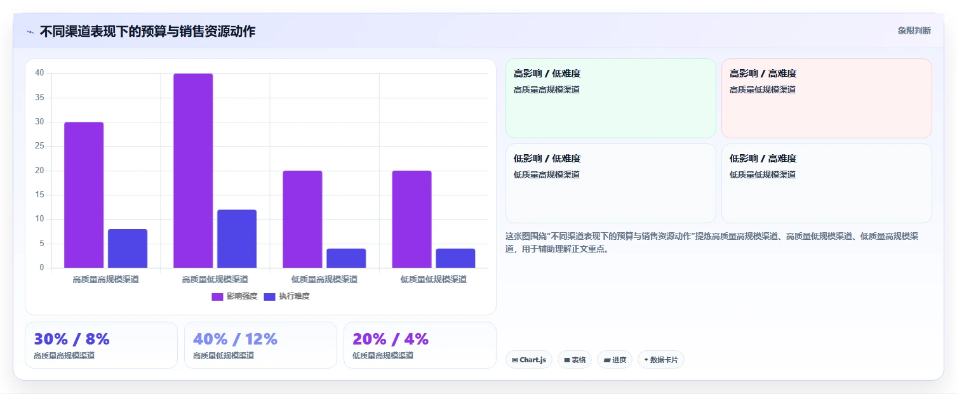
Task: Open the 低影响 / 高难度 quadrant card
Action: tap(826, 183)
